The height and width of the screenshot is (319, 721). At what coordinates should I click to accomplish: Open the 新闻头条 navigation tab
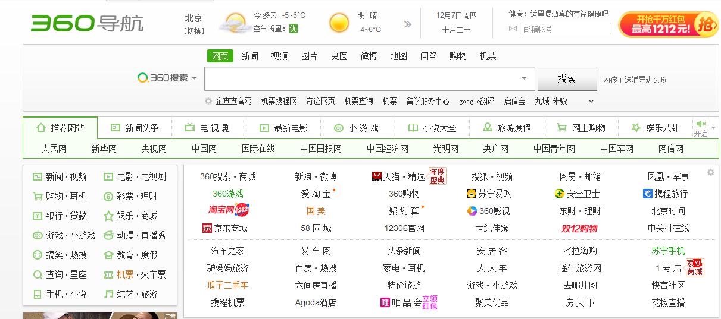(135, 128)
